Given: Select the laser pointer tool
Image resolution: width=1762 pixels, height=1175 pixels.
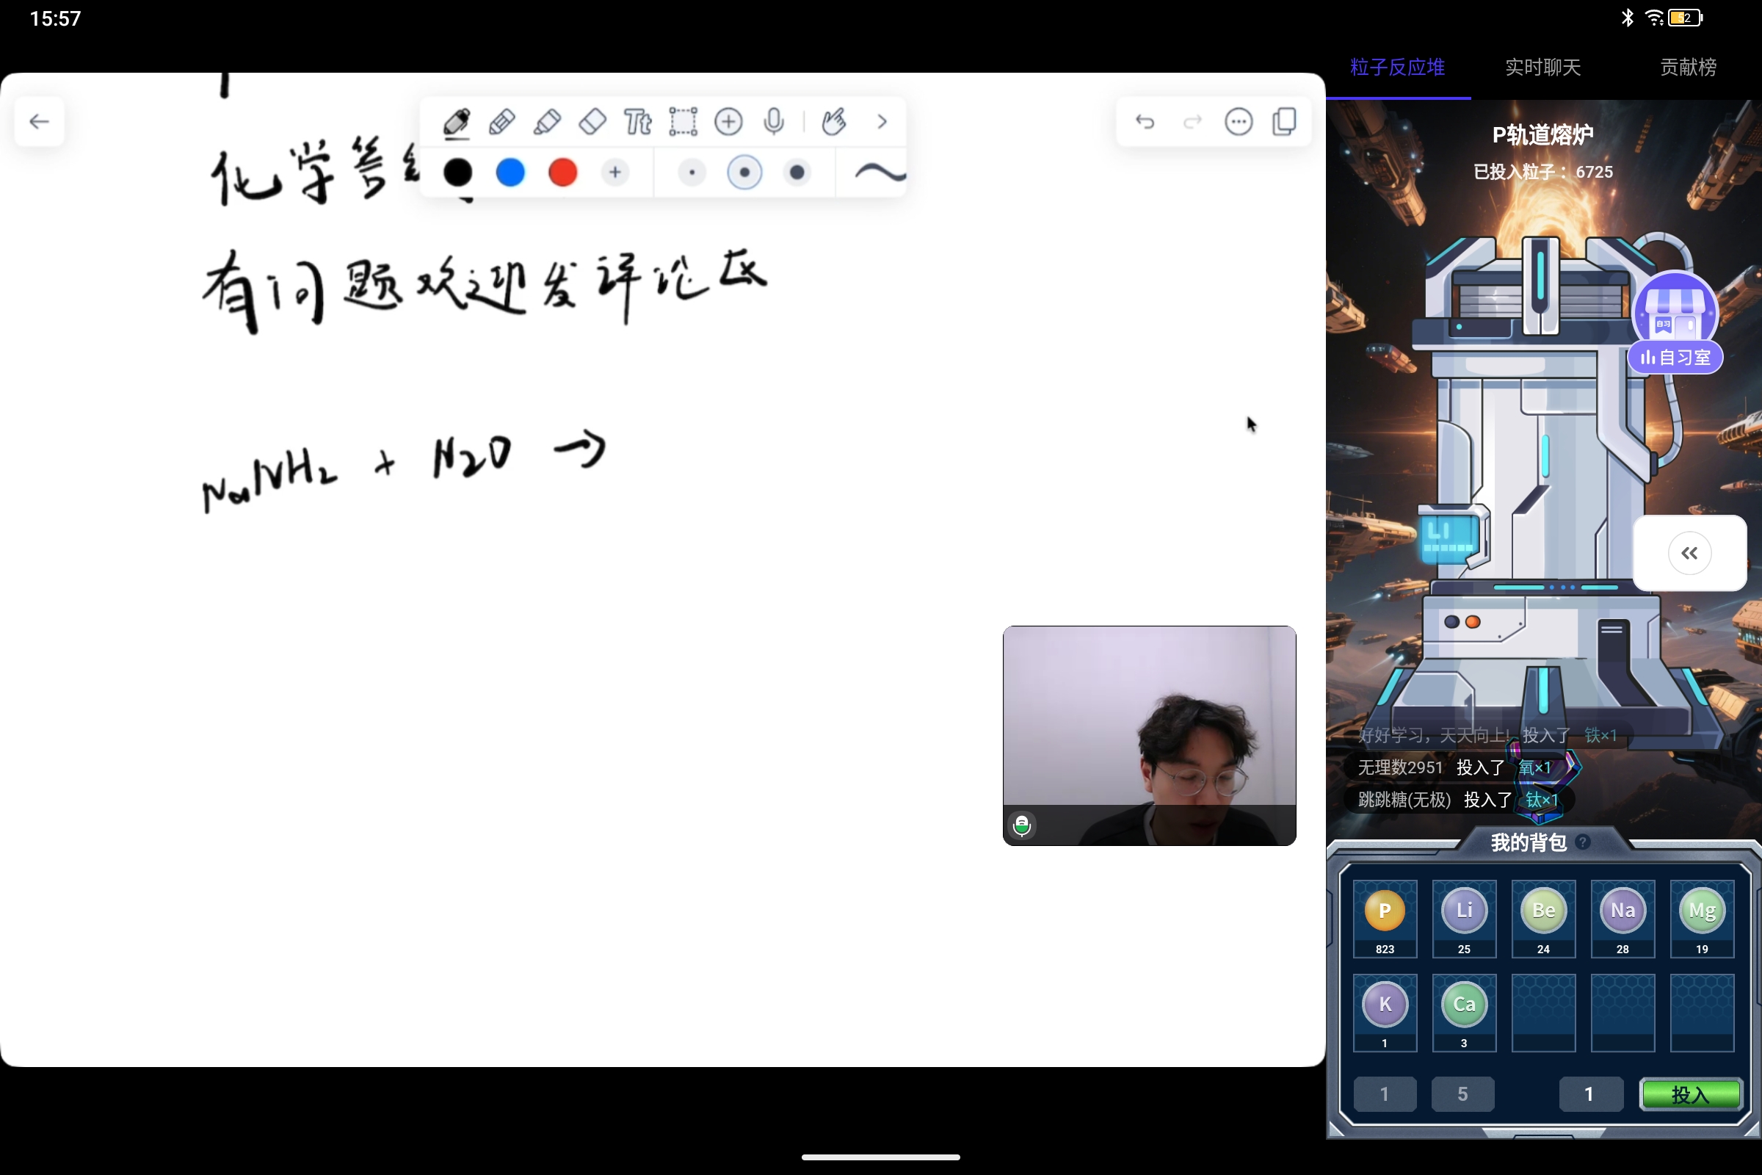Looking at the screenshot, I should click(835, 121).
